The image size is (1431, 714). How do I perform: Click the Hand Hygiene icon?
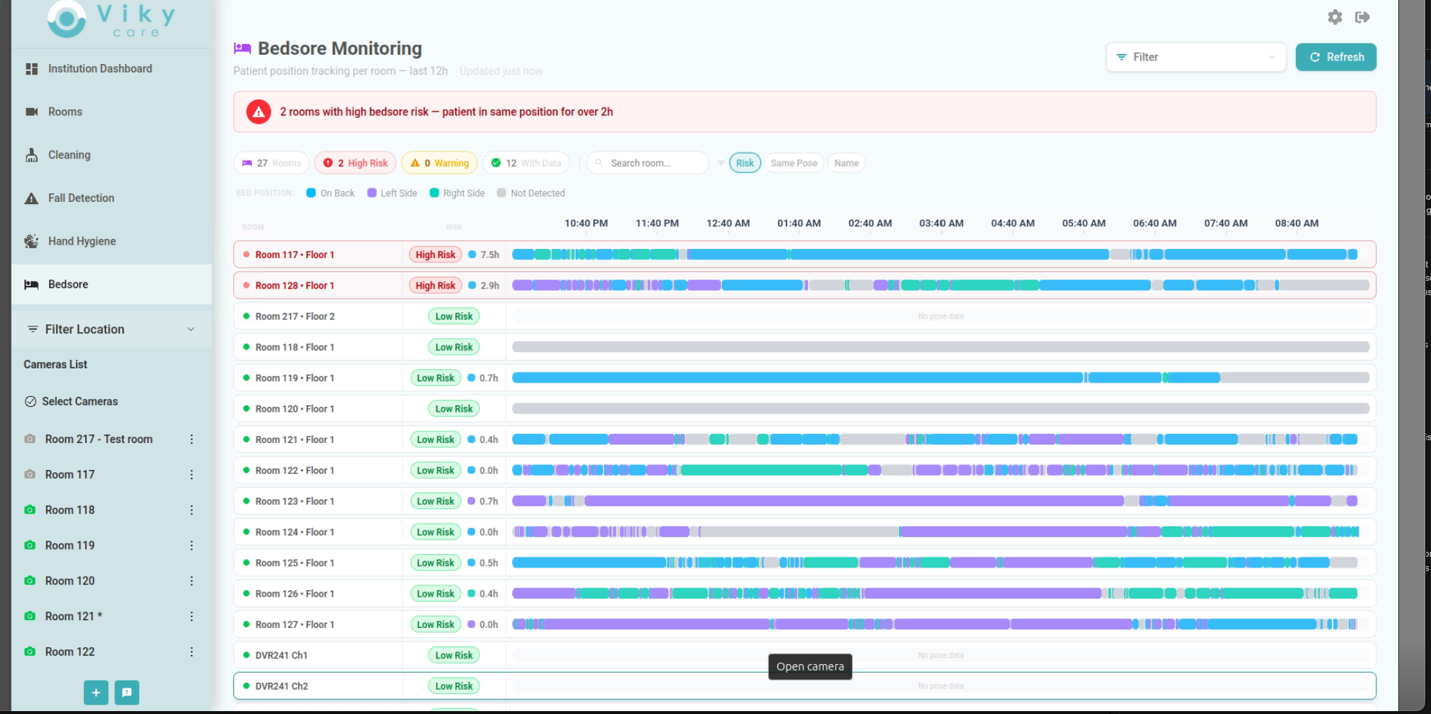[31, 241]
